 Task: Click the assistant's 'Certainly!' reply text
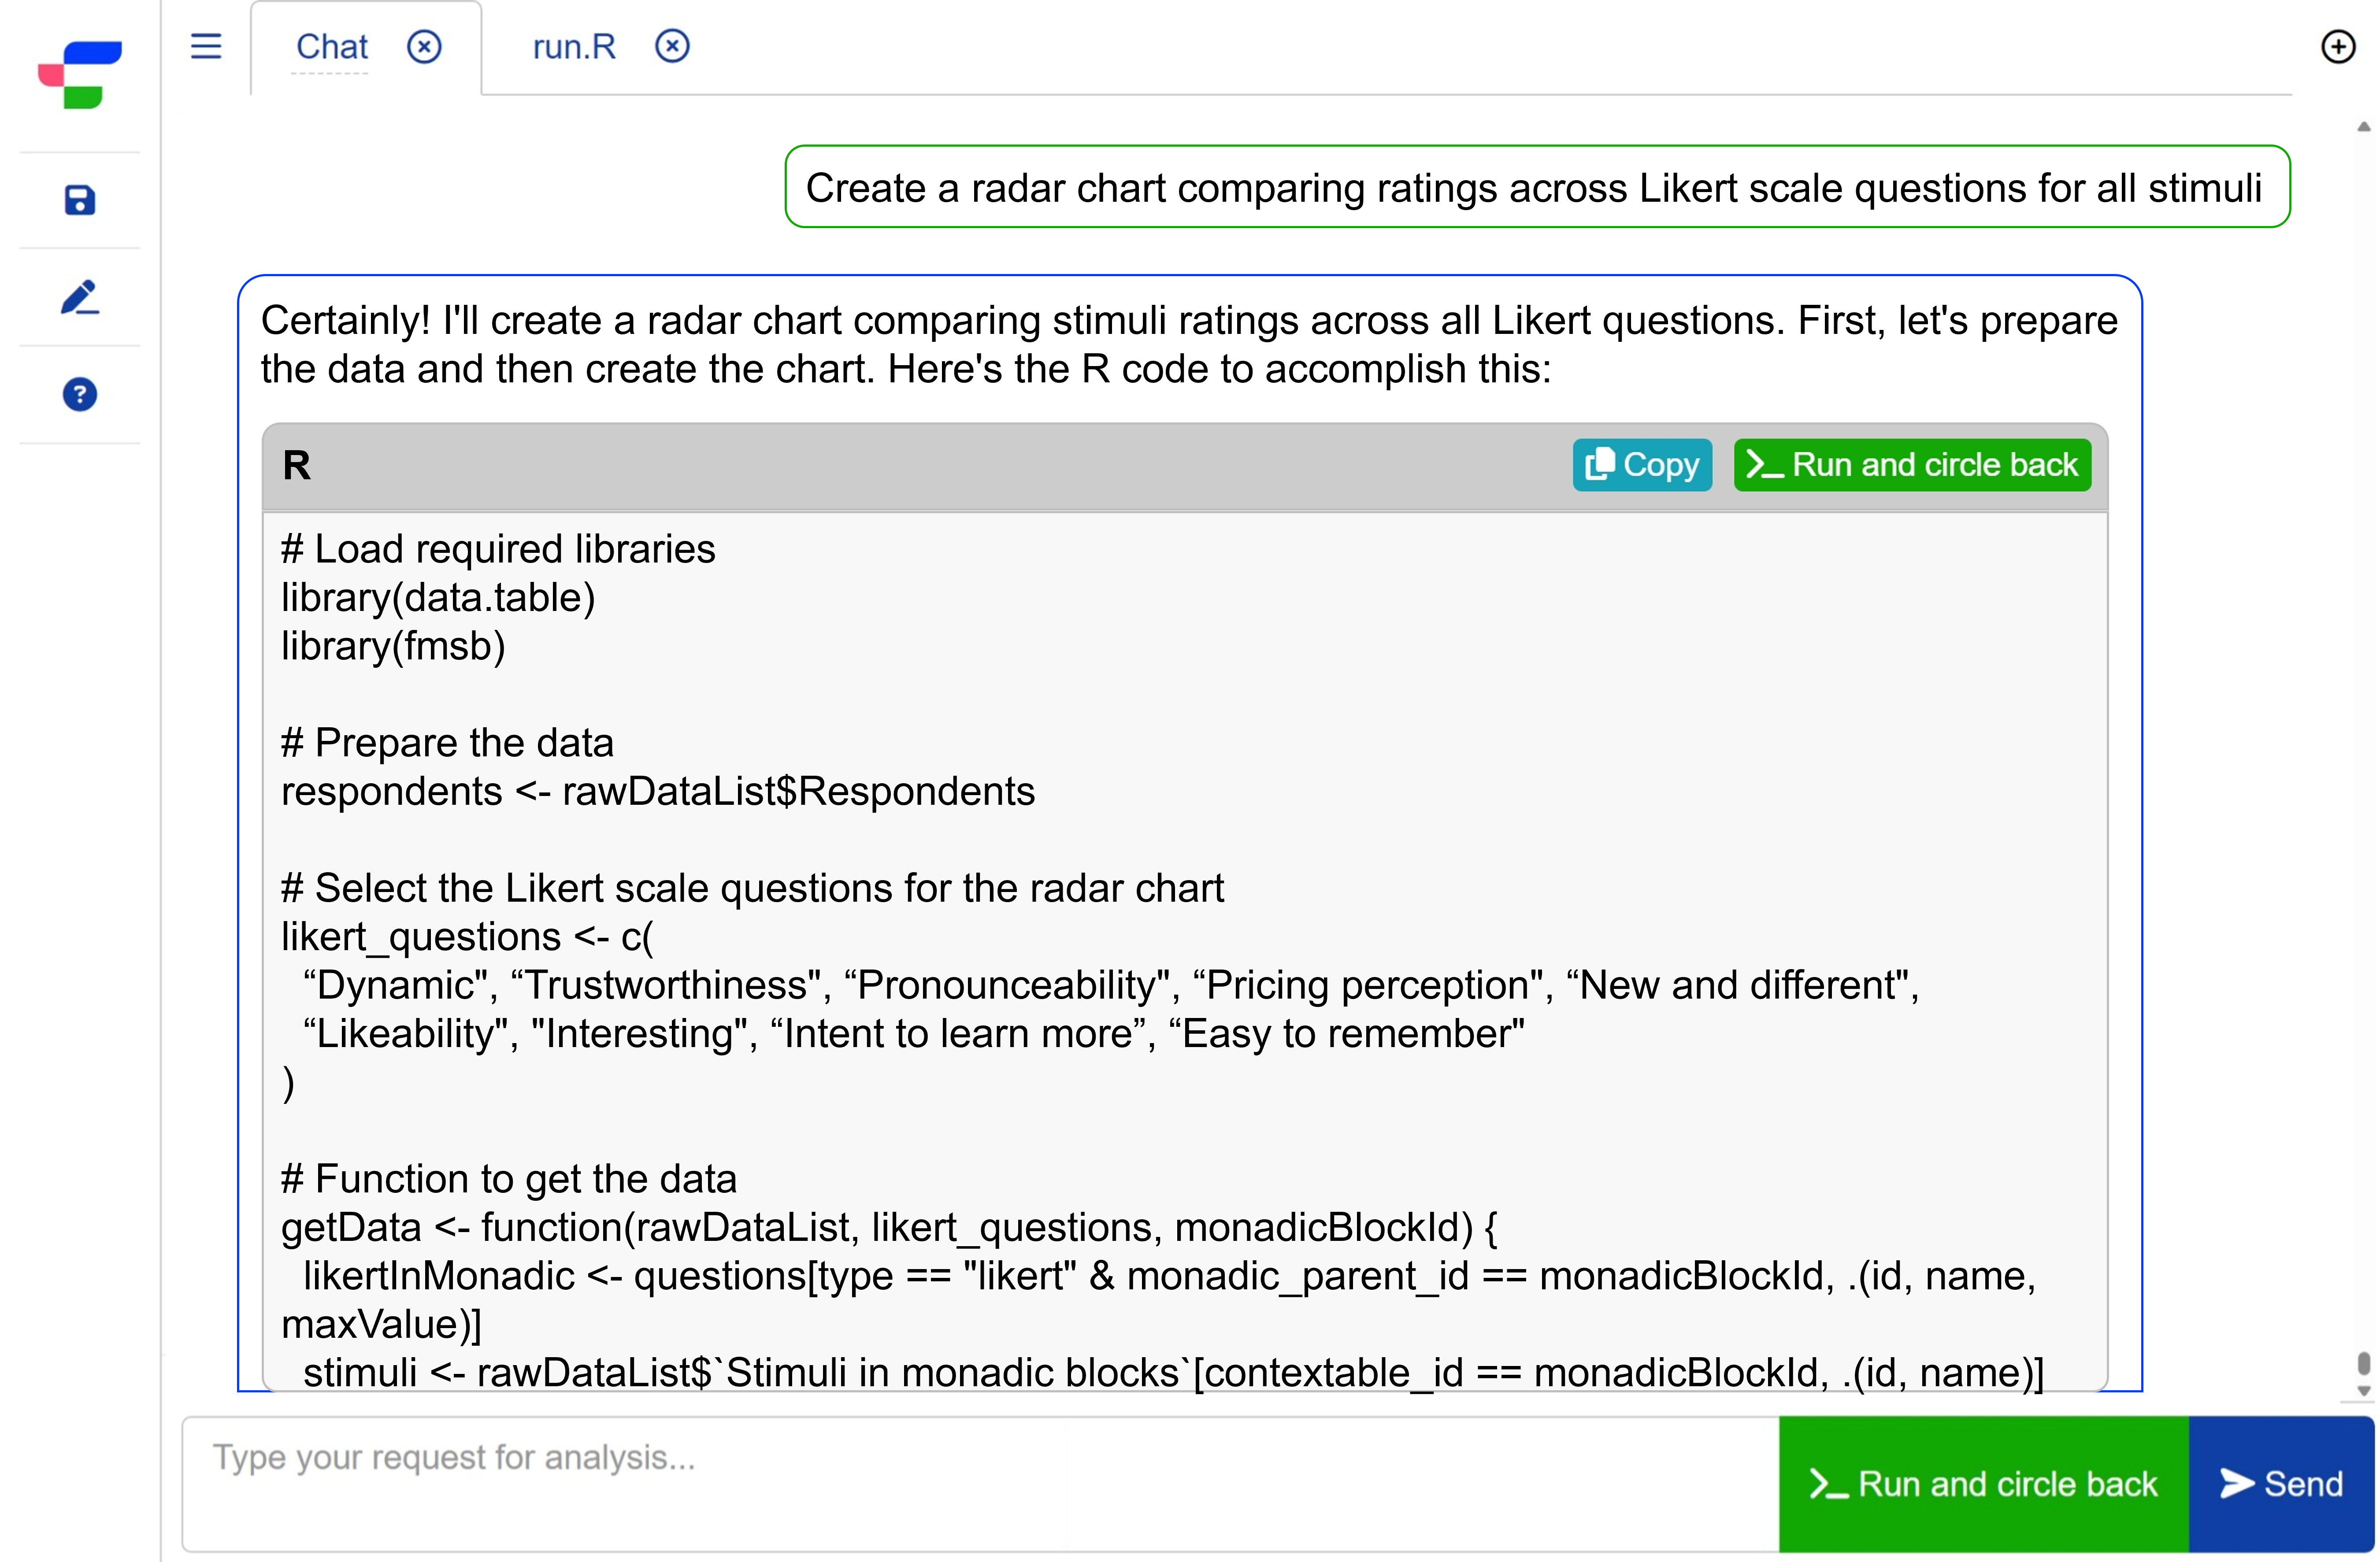tap(1189, 345)
